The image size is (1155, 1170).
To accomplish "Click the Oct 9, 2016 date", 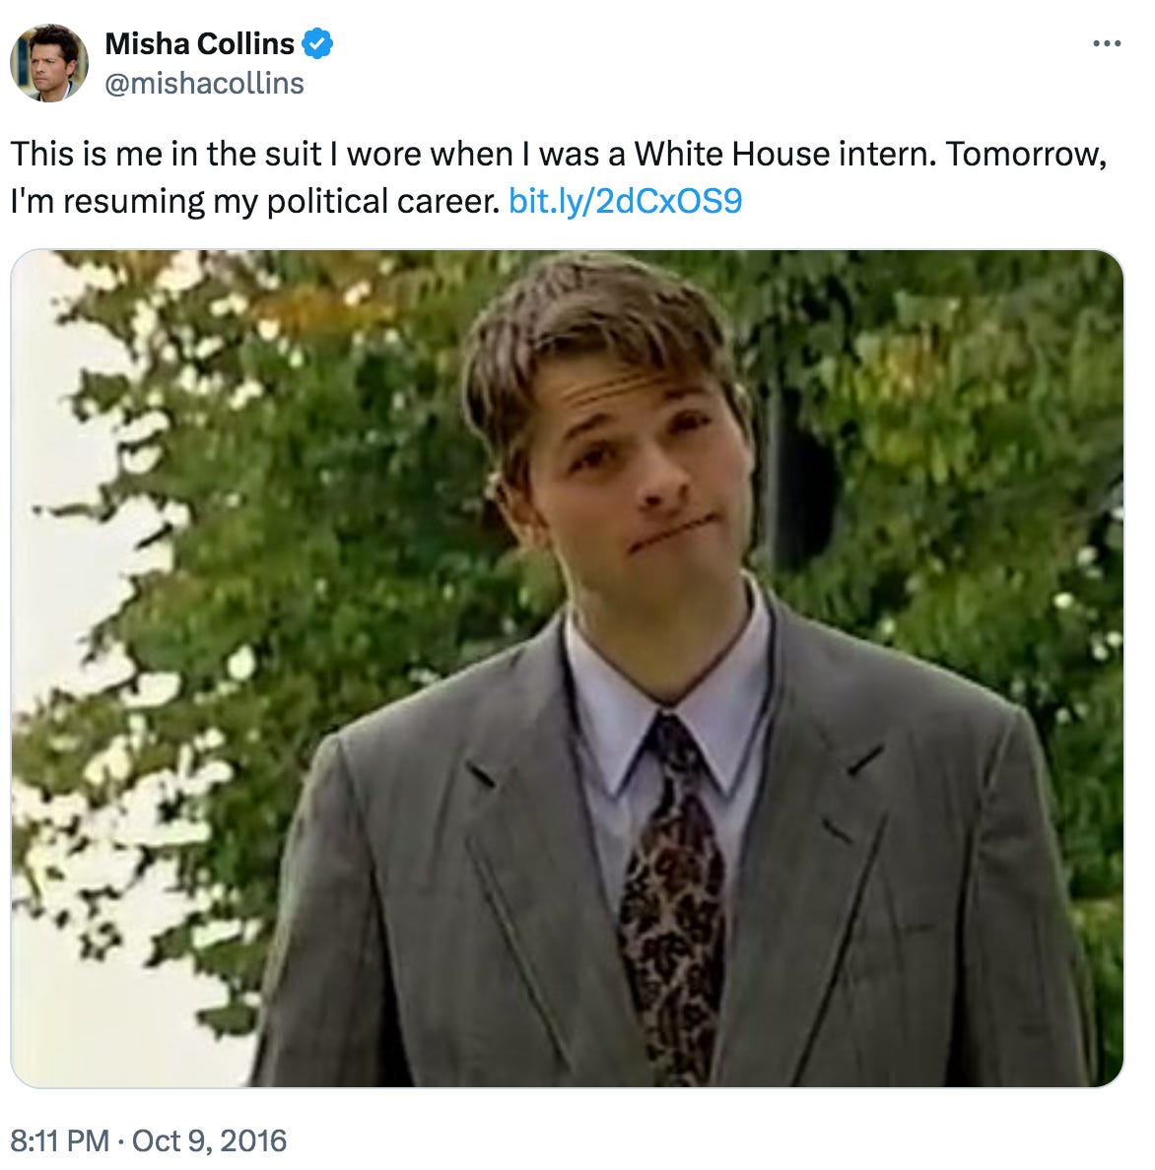I will point(209,1140).
